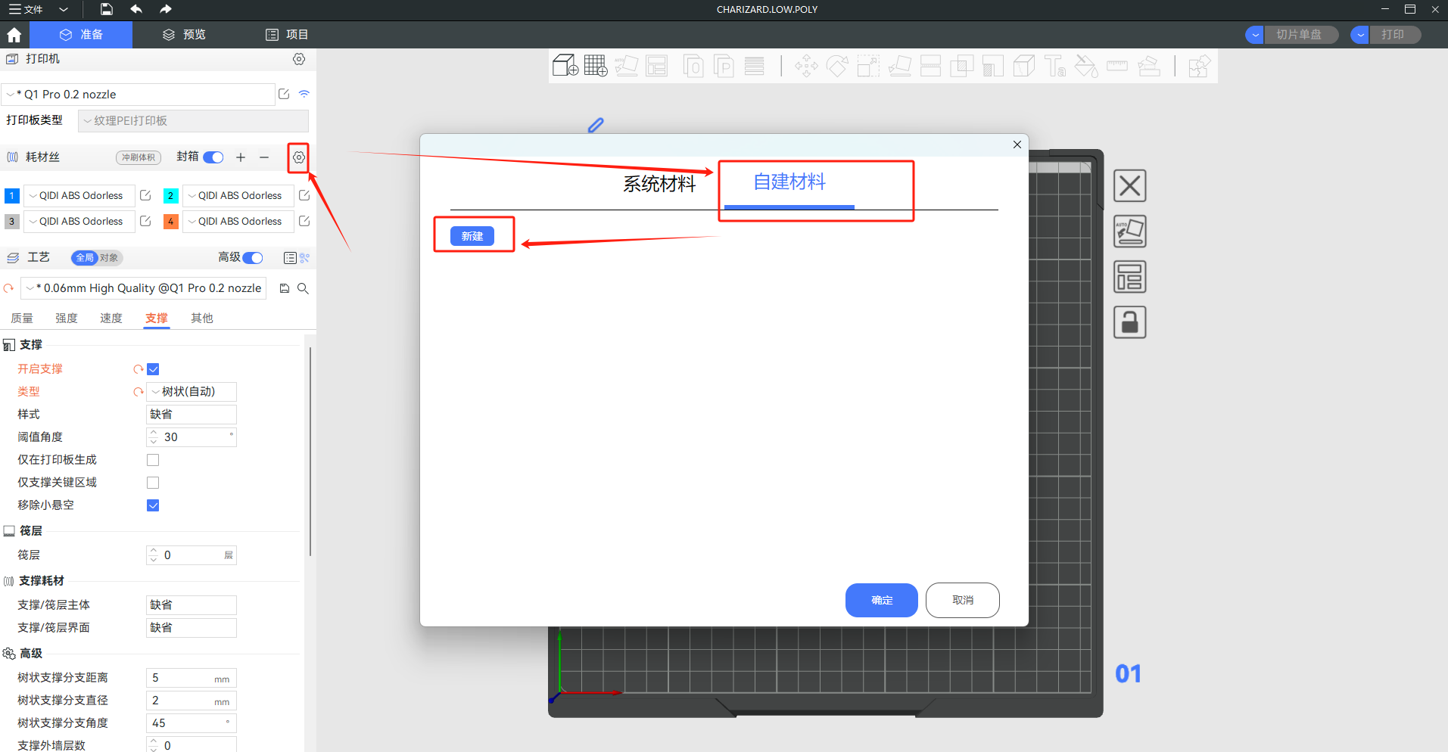Click the search icon beside process preset
1448x752 pixels.
point(303,288)
